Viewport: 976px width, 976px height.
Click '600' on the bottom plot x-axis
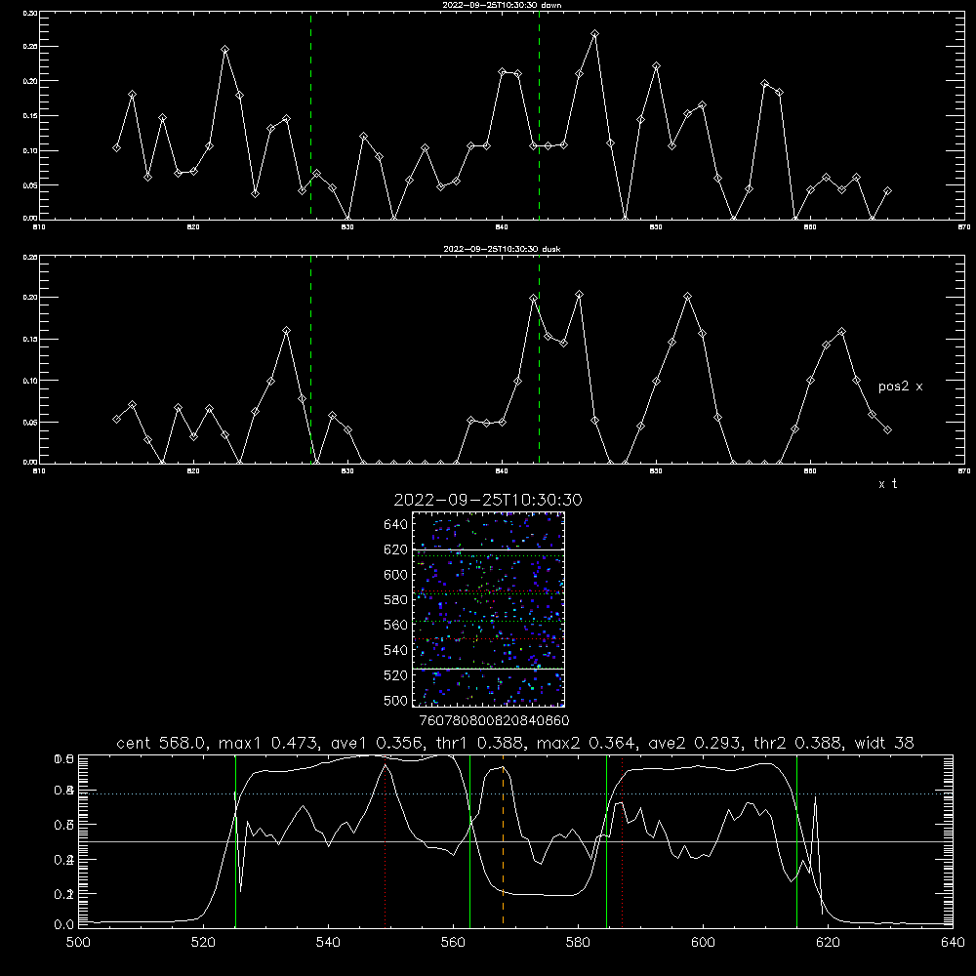tap(703, 943)
